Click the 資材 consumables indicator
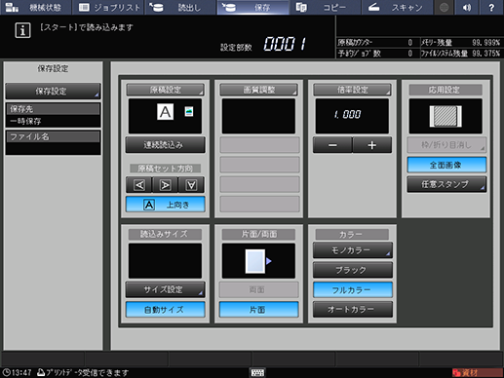The height and width of the screenshot is (378, 504). 477,372
